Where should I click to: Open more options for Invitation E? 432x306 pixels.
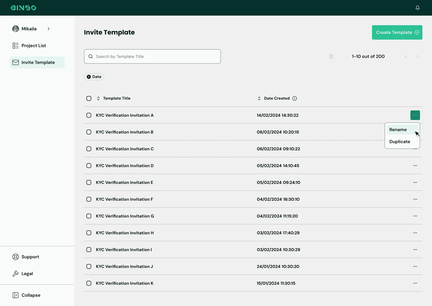click(415, 183)
